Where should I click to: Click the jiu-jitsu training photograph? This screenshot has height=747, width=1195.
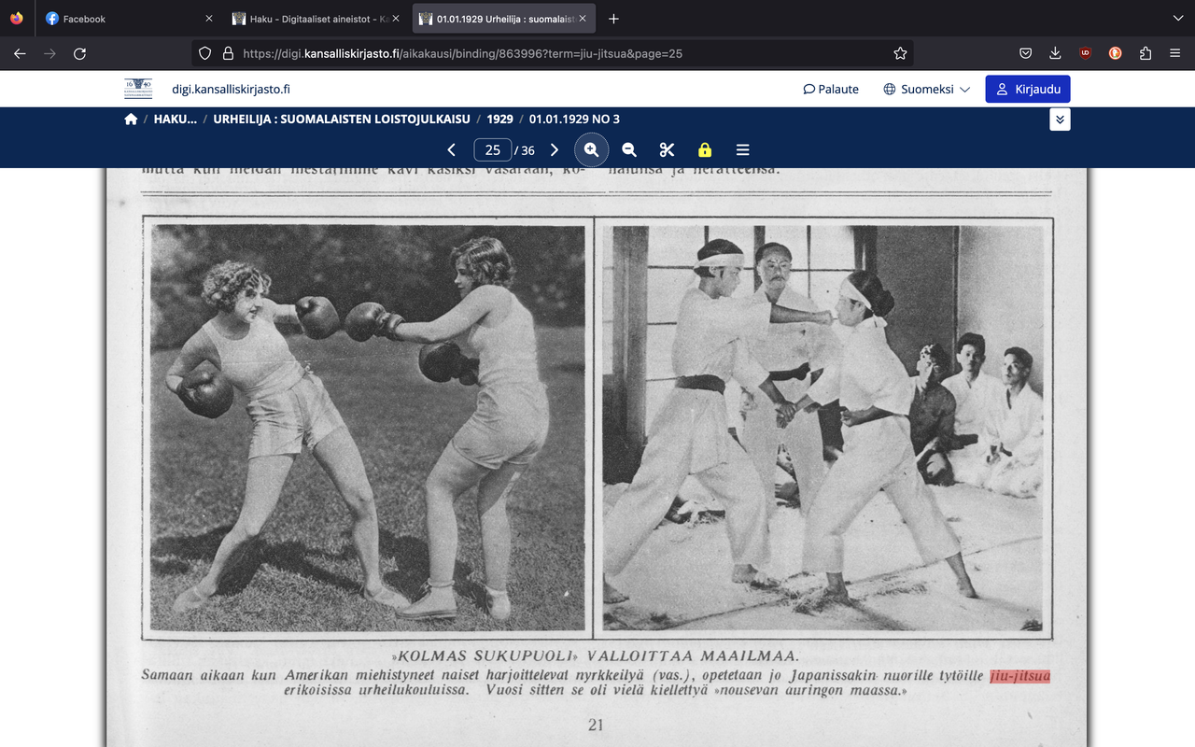tap(822, 427)
